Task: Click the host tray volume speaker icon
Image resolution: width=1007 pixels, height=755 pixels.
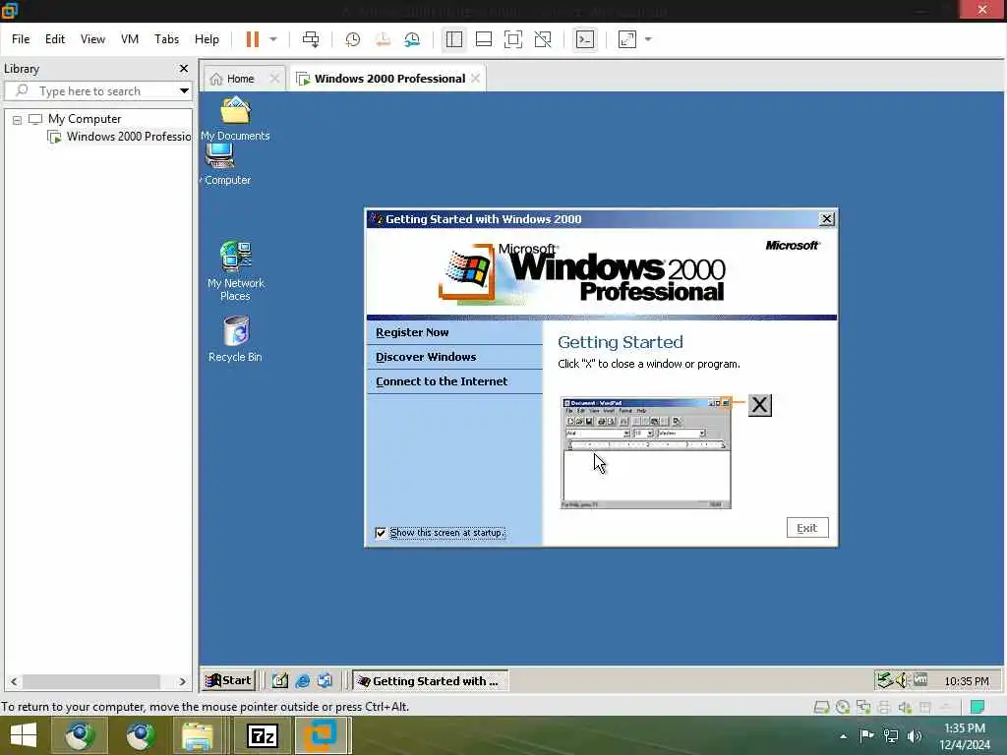Action: click(x=915, y=736)
